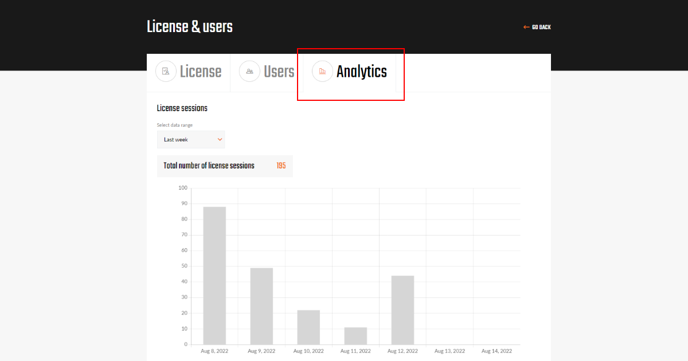Click the License & users page title
This screenshot has width=688, height=361.
190,26
